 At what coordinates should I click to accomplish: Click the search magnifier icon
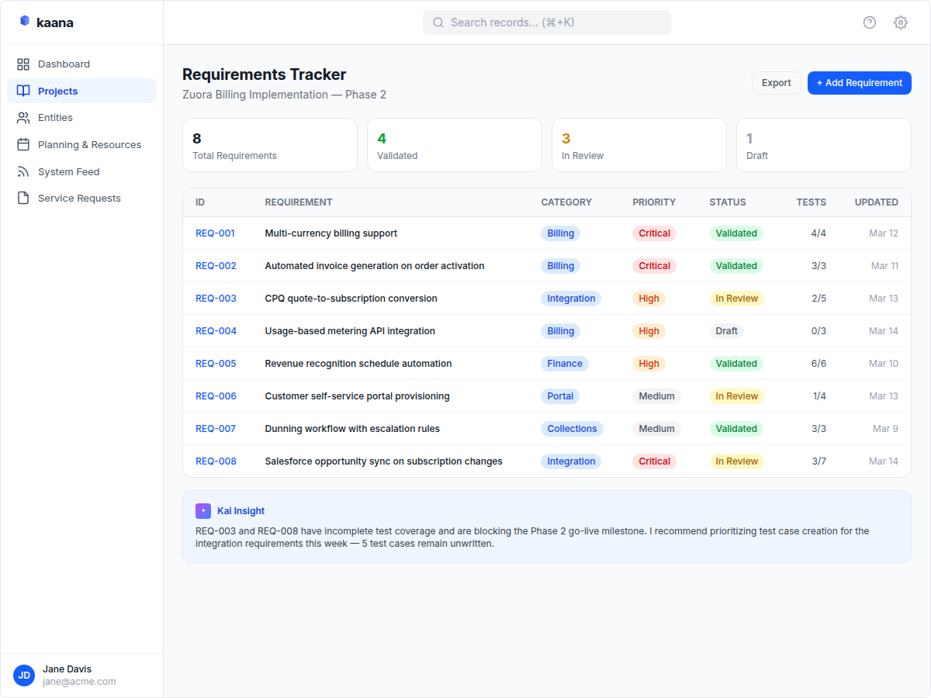pos(438,22)
